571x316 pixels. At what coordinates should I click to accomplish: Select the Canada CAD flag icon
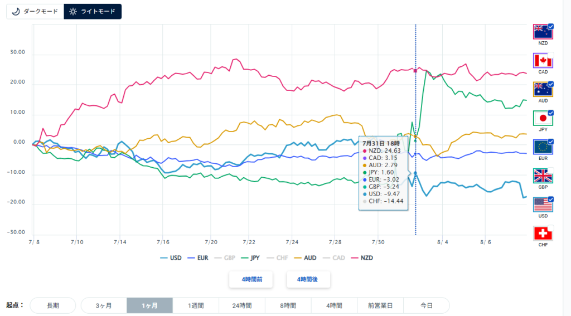tap(543, 60)
